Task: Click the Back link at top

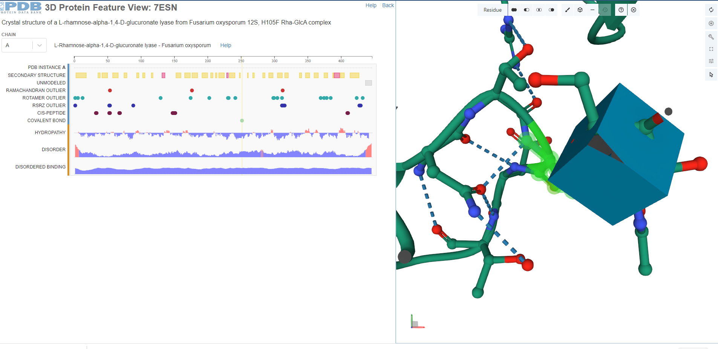Action: pyautogui.click(x=388, y=5)
